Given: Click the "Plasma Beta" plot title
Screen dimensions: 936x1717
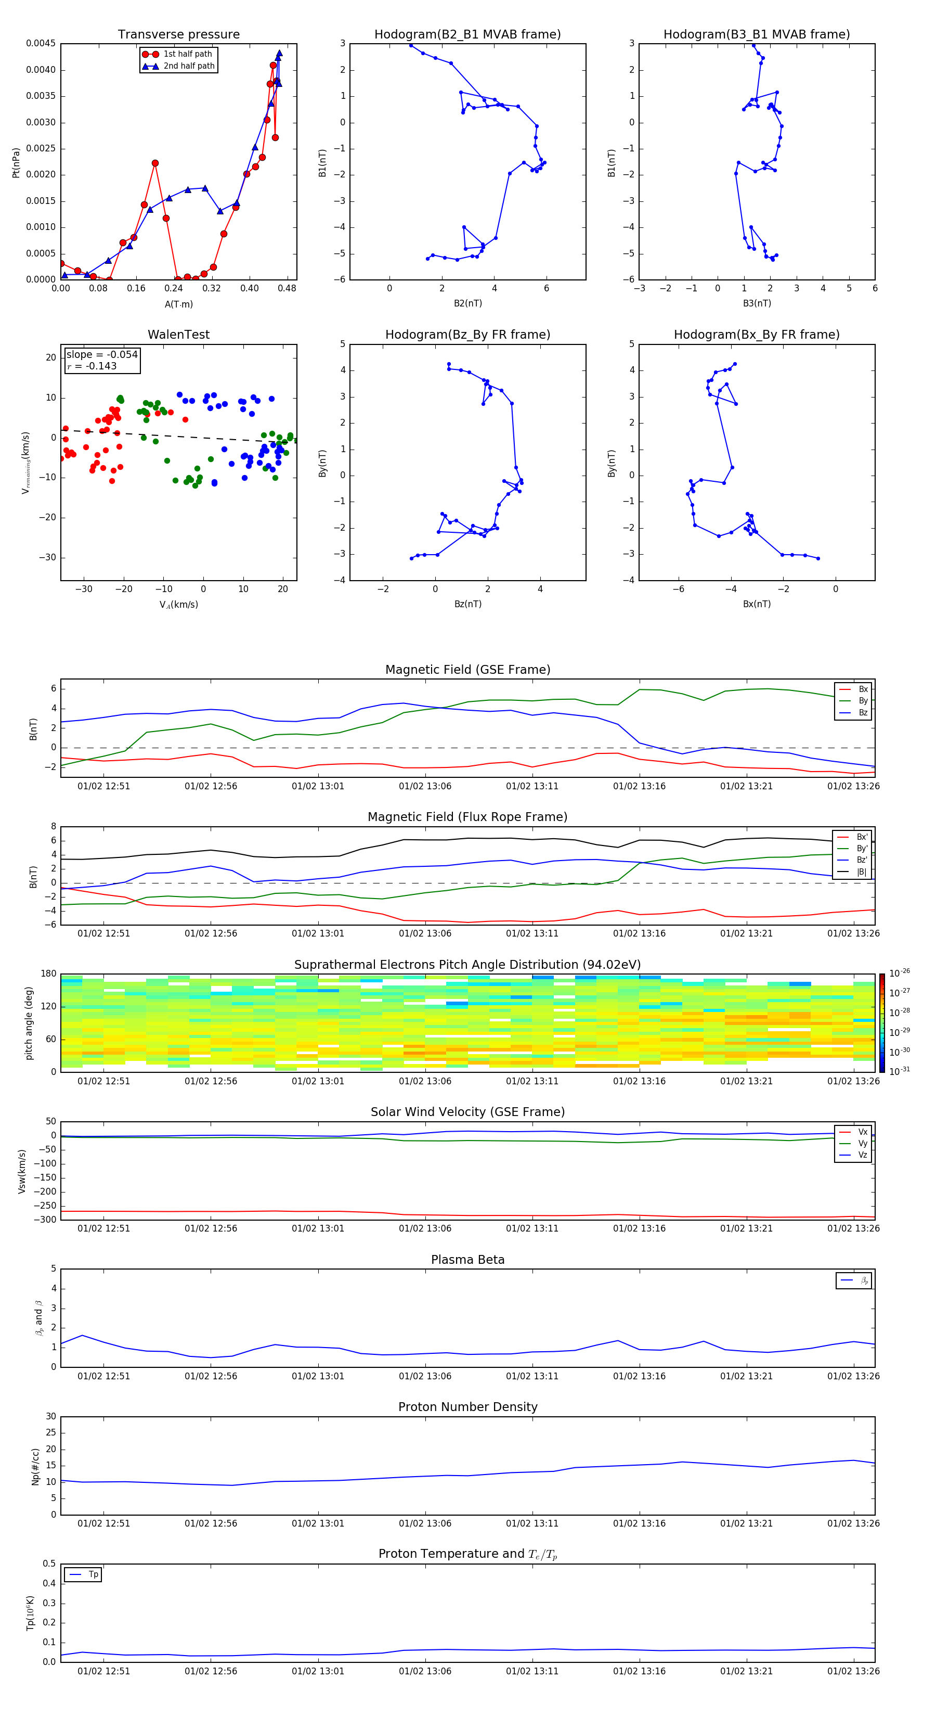Looking at the screenshot, I should pyautogui.click(x=467, y=1260).
